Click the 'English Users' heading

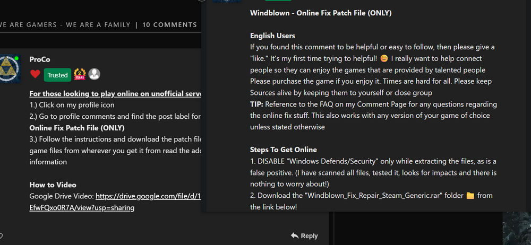(x=272, y=36)
